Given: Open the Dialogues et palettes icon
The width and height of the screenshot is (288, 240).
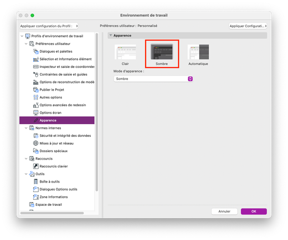Looking at the screenshot, I should [36, 51].
